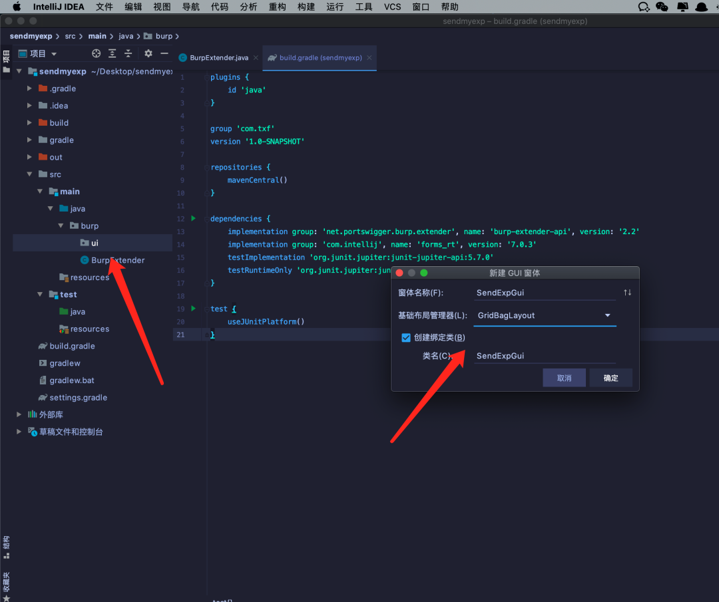Open the 构建 (Build) menu
The width and height of the screenshot is (719, 602).
point(306,7)
